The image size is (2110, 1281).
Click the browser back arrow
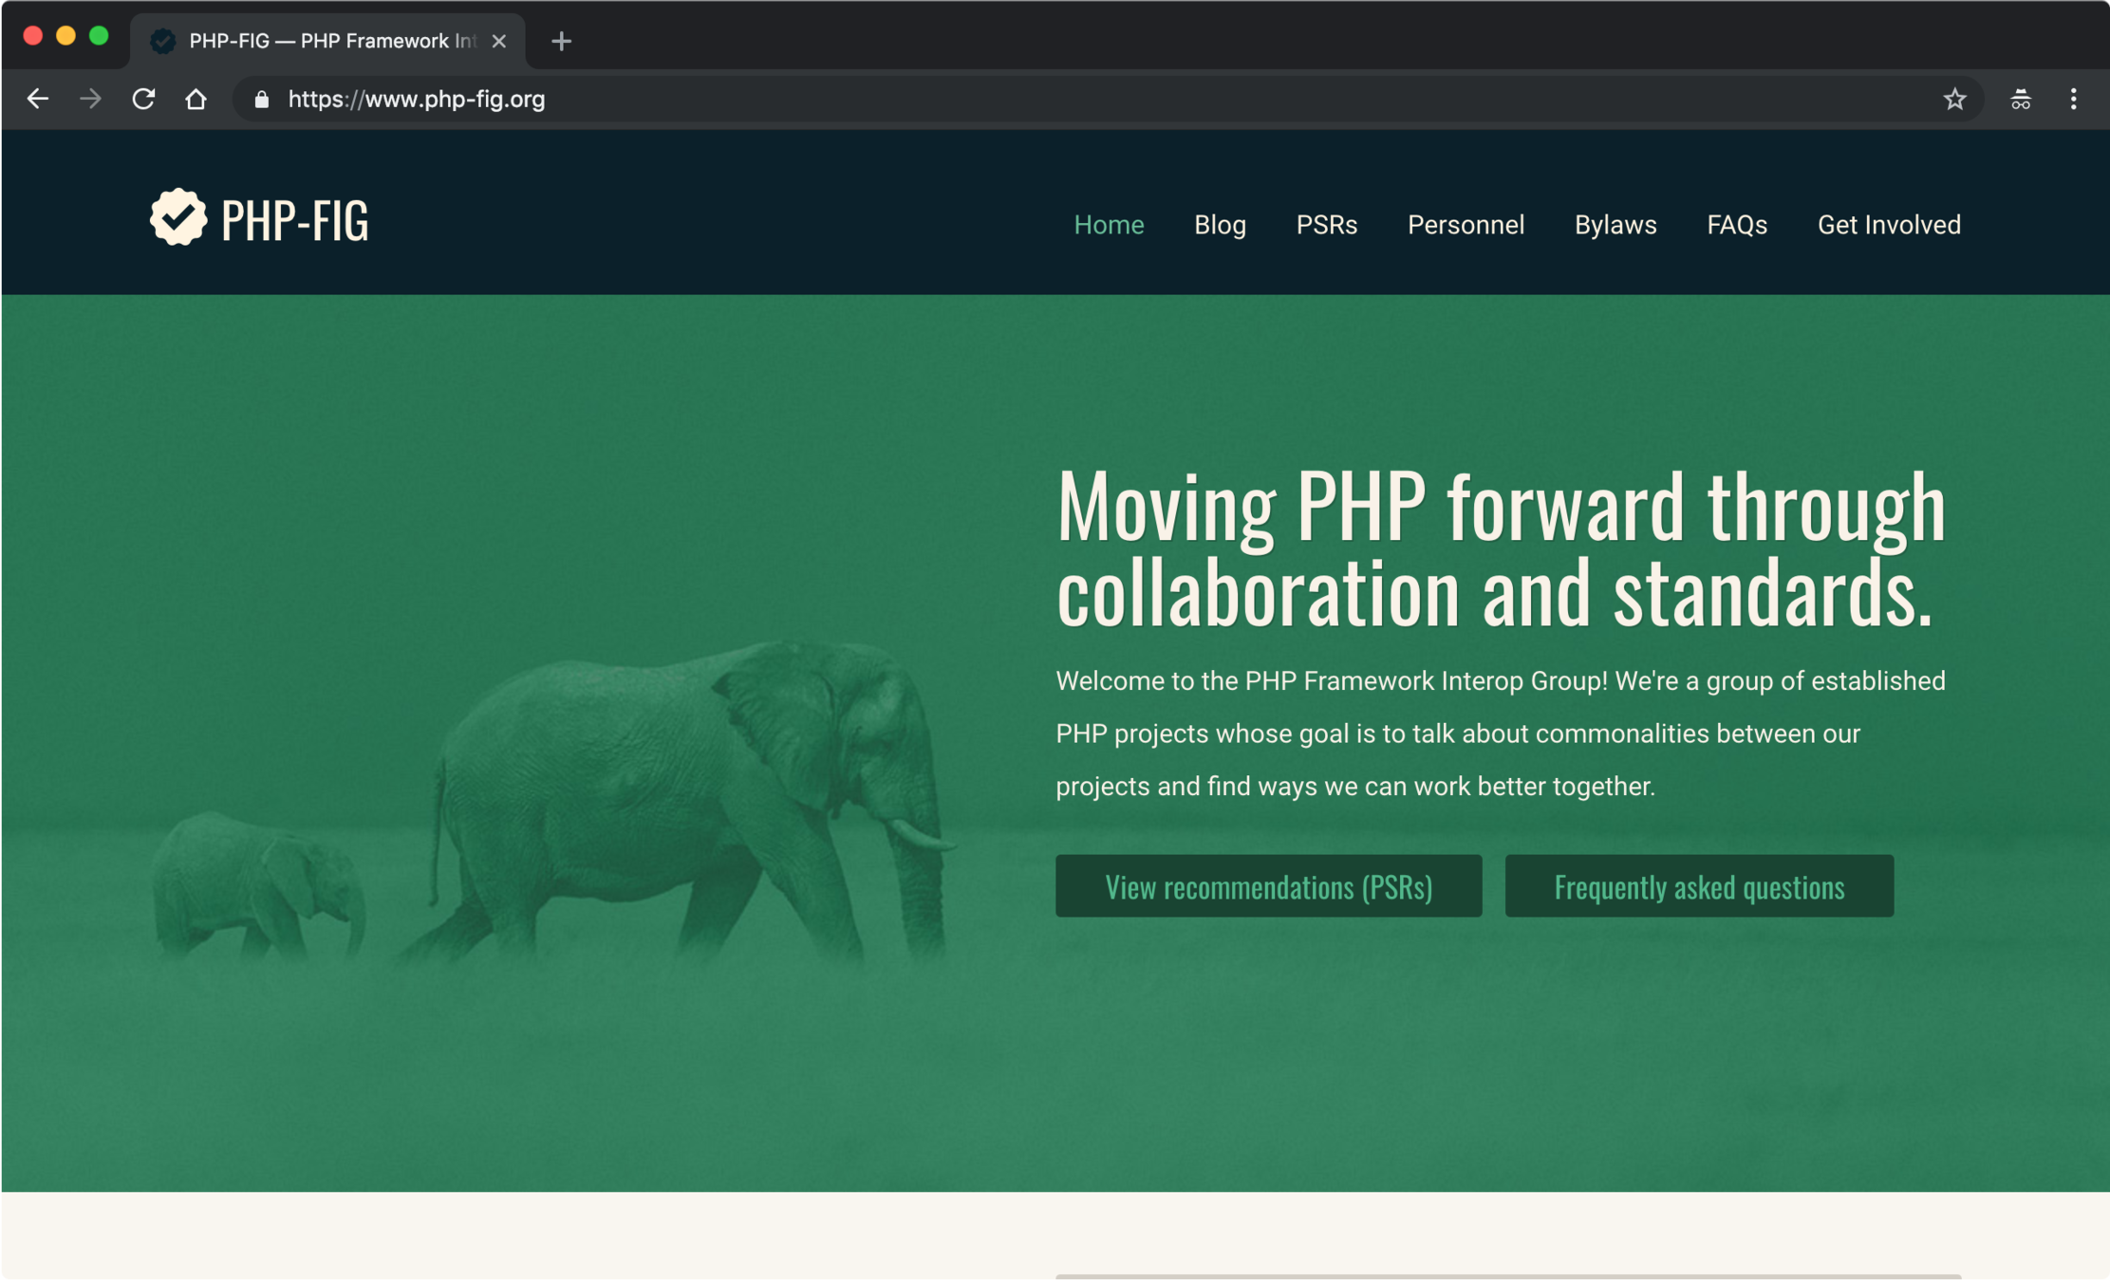[x=37, y=99]
